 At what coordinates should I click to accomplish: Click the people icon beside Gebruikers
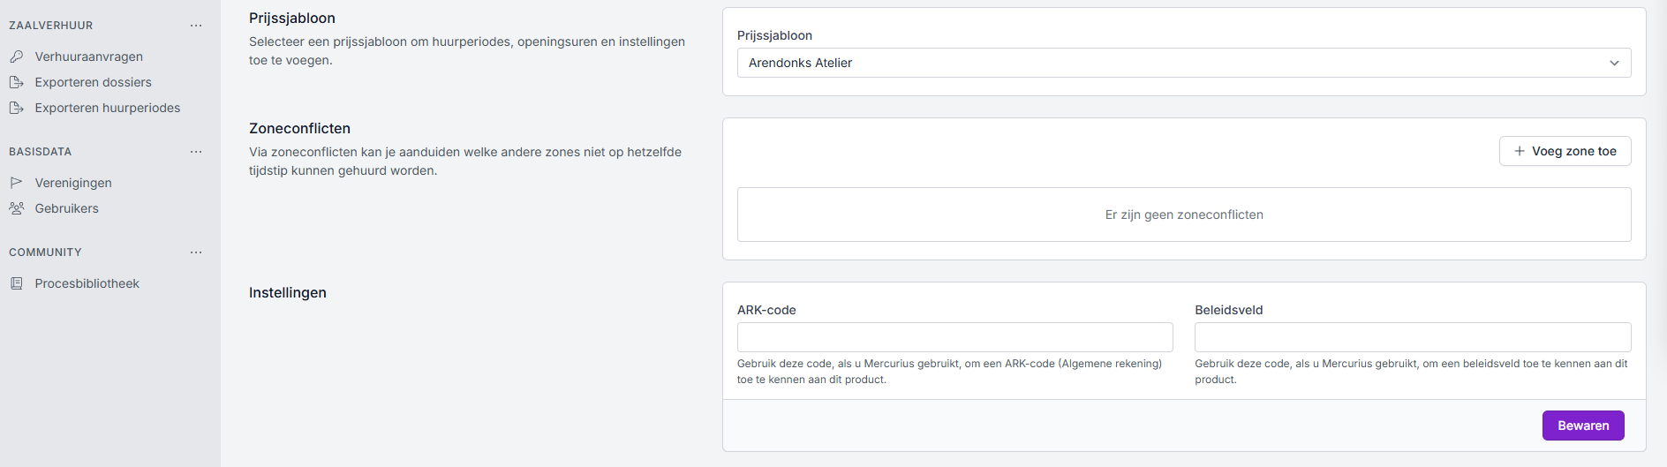tap(16, 208)
